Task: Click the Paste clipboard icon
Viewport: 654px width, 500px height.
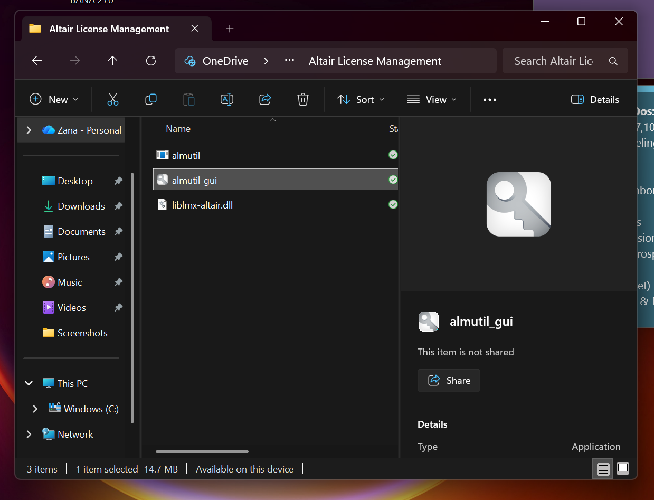Action: click(x=188, y=99)
